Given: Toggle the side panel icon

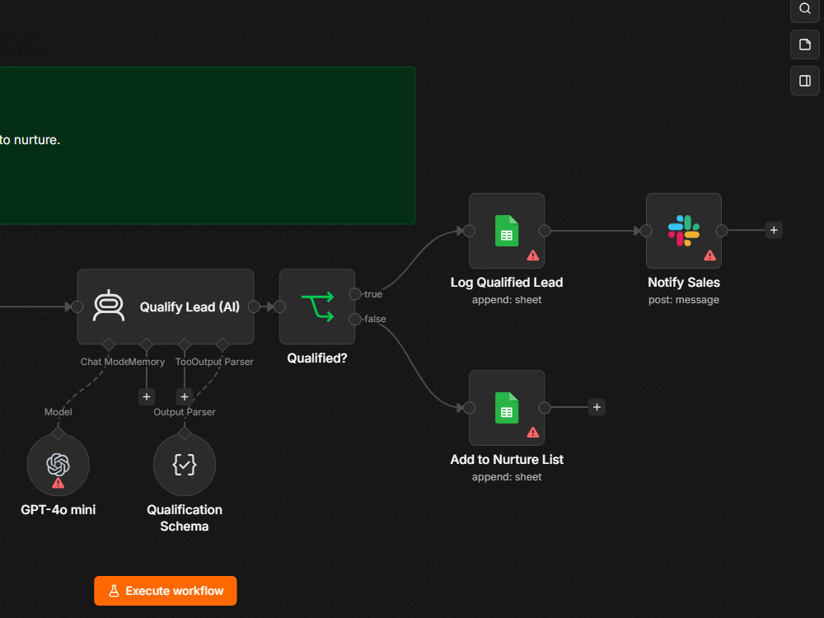Looking at the screenshot, I should pos(804,81).
